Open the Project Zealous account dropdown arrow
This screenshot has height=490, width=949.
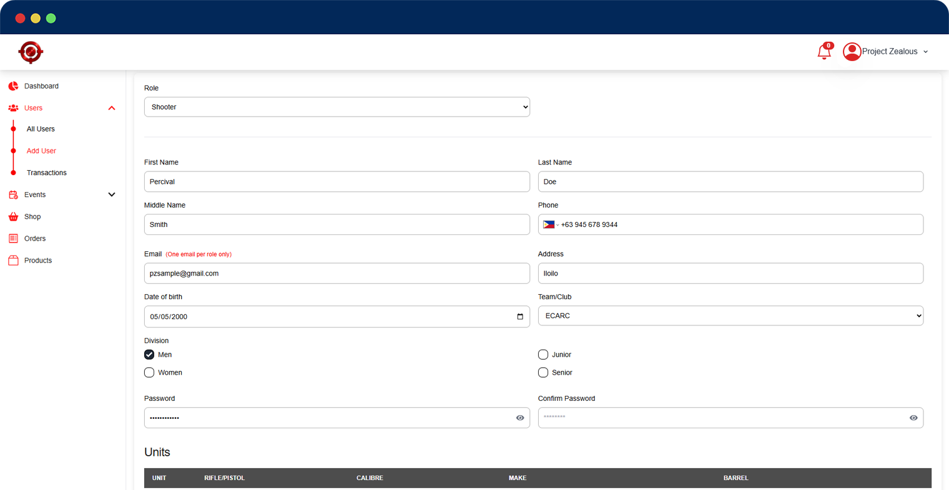[x=925, y=52]
